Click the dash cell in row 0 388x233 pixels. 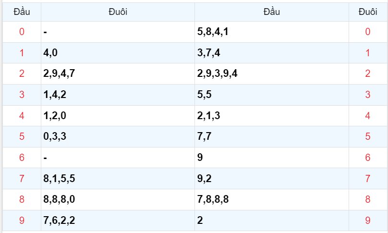pyautogui.click(x=45, y=32)
